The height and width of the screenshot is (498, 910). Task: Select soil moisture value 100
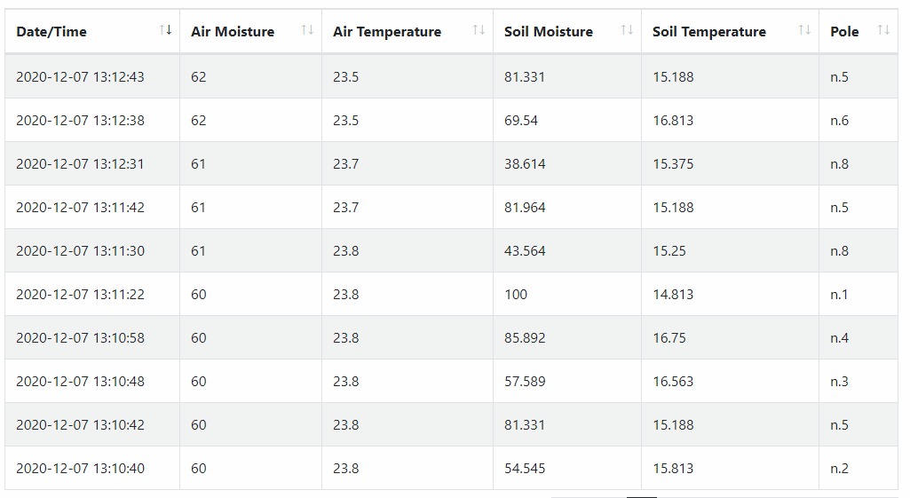[x=515, y=295]
